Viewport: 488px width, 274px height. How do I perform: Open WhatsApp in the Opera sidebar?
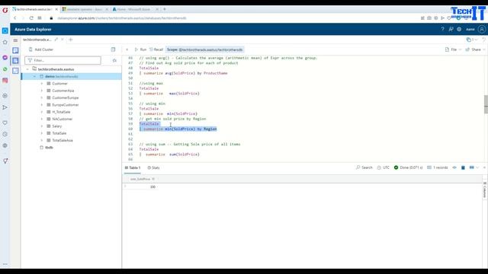[x=5, y=69]
